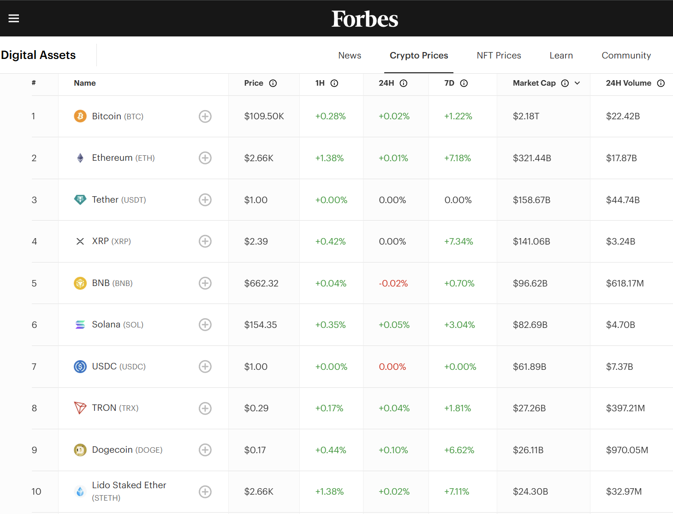Open the Price column info tooltip icon
The height and width of the screenshot is (514, 673).
coord(273,83)
